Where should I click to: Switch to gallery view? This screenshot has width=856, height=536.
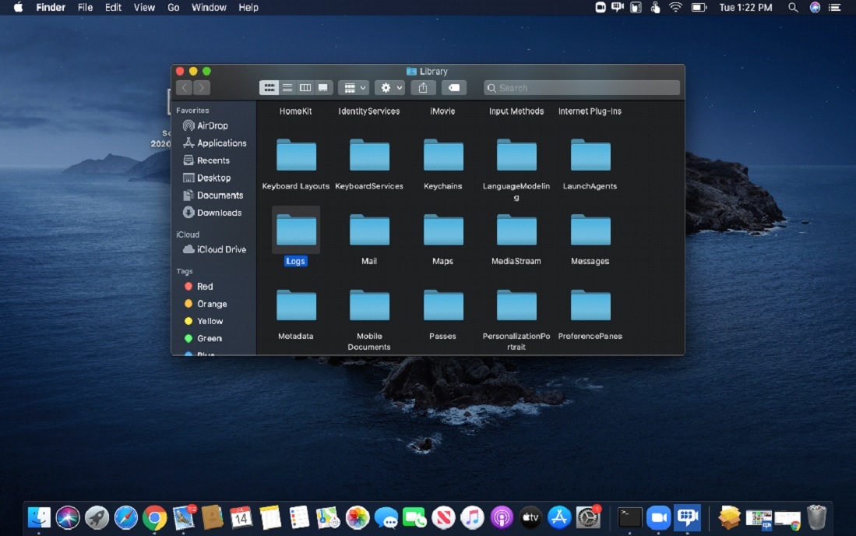coord(323,88)
